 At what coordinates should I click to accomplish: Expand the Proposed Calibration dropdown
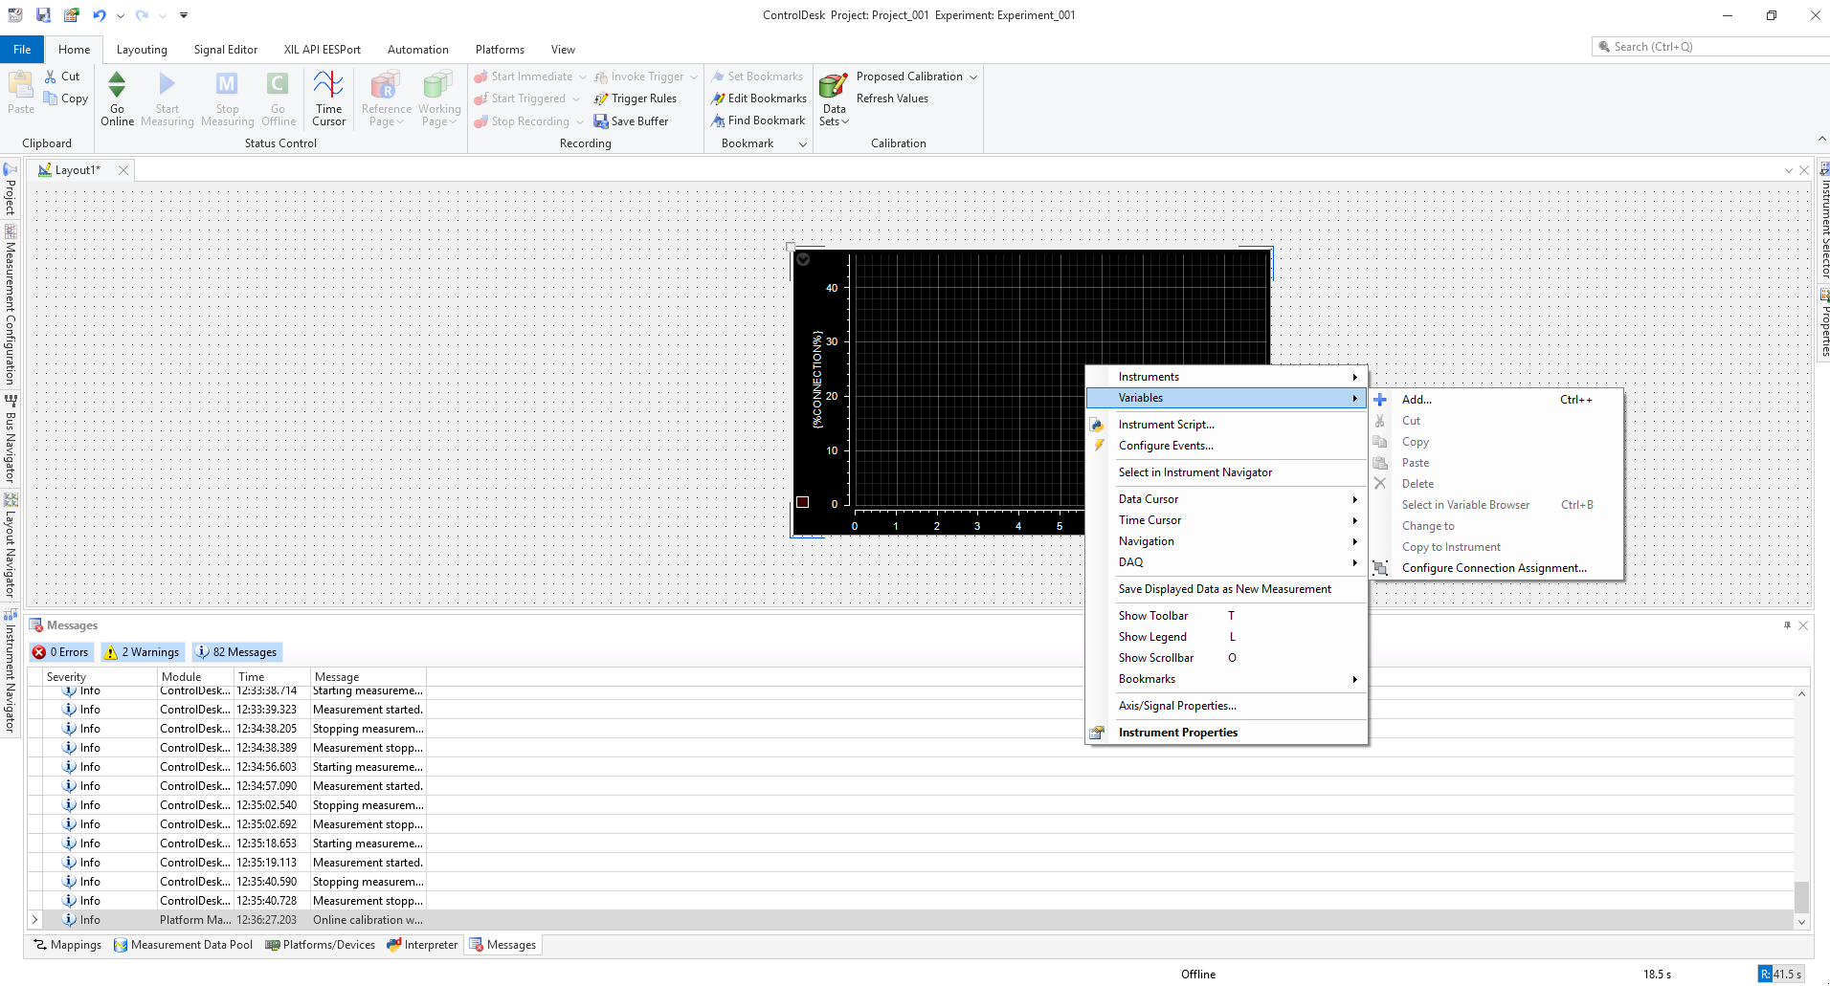click(973, 77)
